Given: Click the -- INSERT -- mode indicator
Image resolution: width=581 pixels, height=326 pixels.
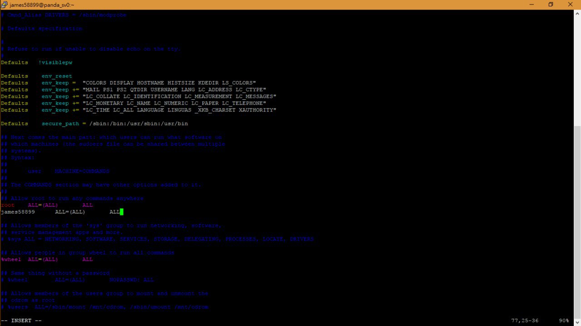Looking at the screenshot, I should tap(21, 321).
